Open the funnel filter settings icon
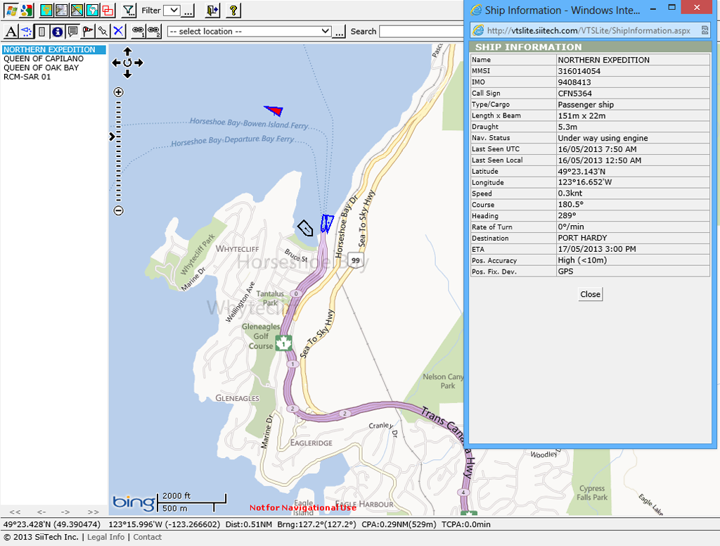 (x=129, y=10)
